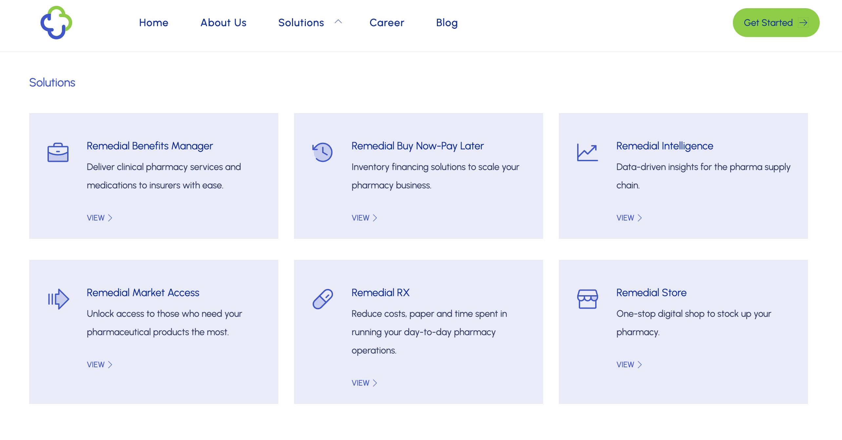Click the arrow icon inside Get Started
Screen dimensions: 842x440
(803, 23)
